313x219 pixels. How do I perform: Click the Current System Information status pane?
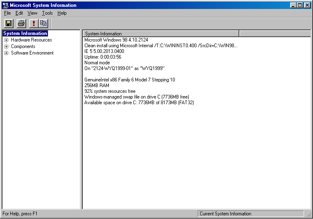[x=251, y=214]
